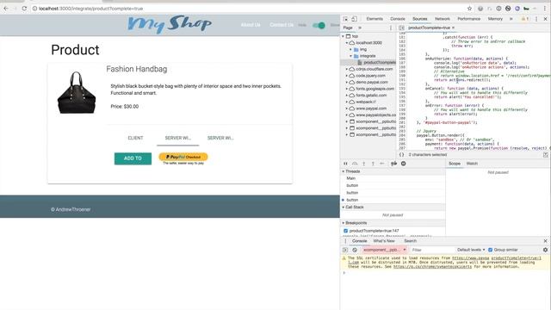The height and width of the screenshot is (310, 551).
Task: Collapse the integrate folder
Action: 350,56
